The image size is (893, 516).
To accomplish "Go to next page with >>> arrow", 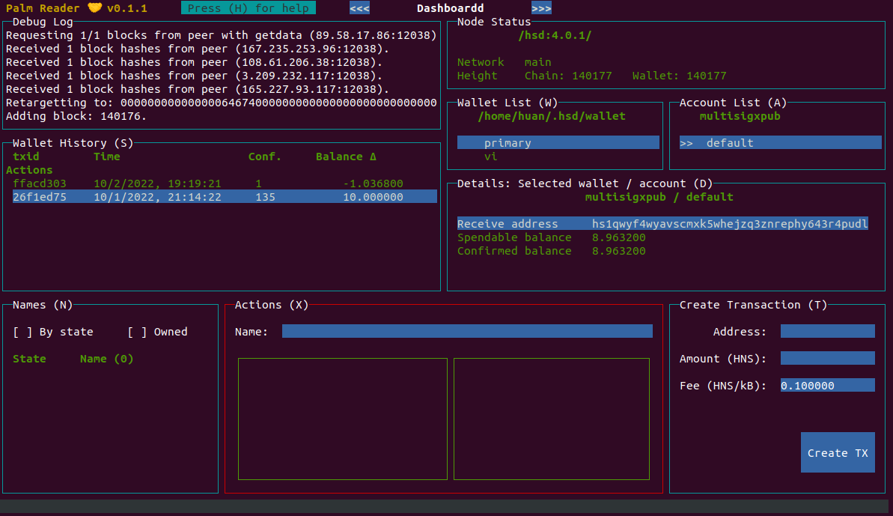I will [541, 8].
